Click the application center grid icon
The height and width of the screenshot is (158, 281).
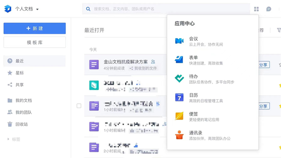256,9
